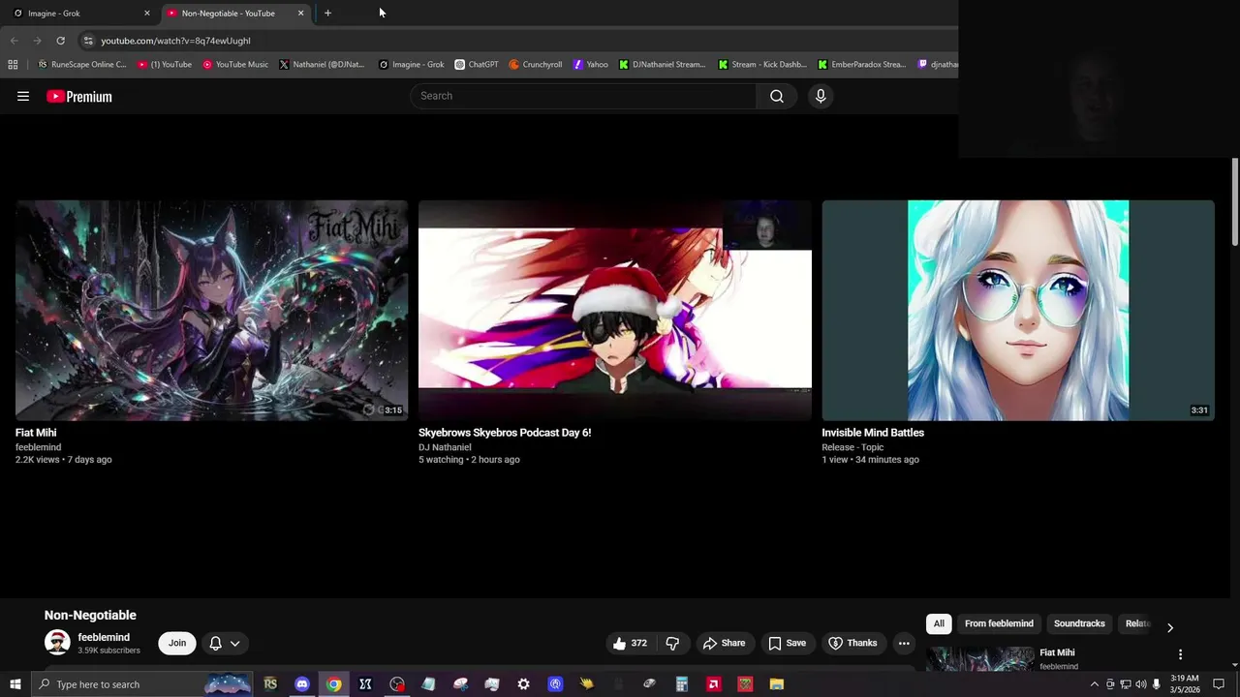
Task: Open a new browser tab
Action: [x=327, y=13]
